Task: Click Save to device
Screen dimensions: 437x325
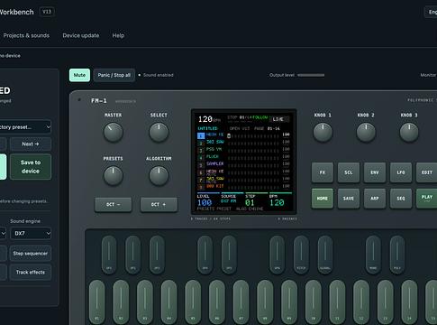Action: pyautogui.click(x=31, y=167)
